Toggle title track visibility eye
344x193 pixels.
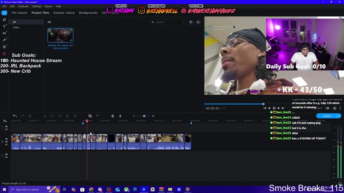click(x=6, y=127)
